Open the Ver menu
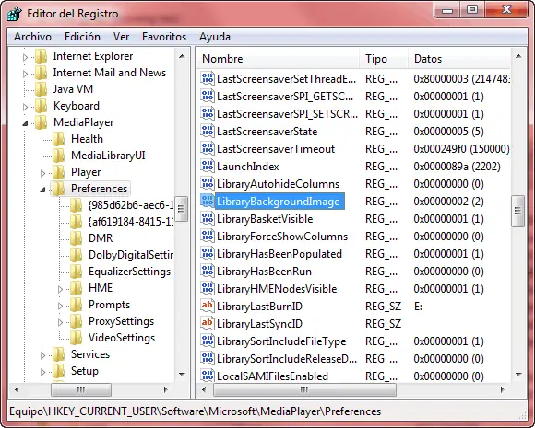535x428 pixels. coord(121,37)
